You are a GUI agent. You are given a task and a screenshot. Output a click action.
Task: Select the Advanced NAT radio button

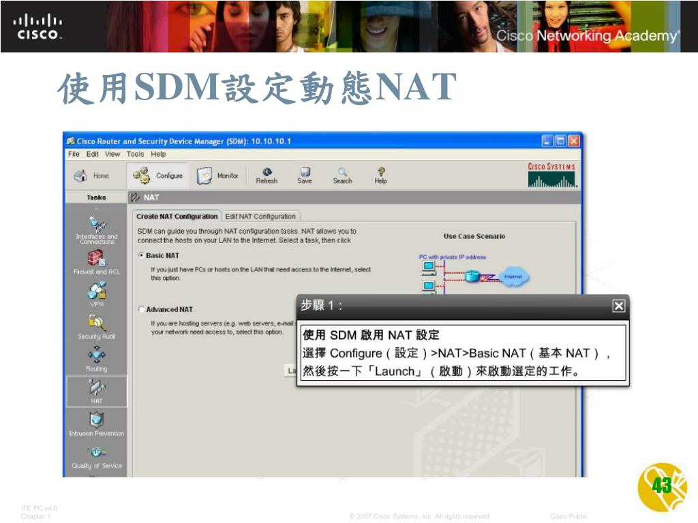(x=142, y=309)
